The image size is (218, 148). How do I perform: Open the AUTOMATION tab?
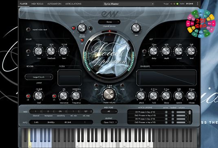click(x=54, y=4)
